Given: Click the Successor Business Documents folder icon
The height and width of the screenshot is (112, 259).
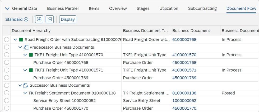Looking at the screenshot, I should click(x=26, y=85).
